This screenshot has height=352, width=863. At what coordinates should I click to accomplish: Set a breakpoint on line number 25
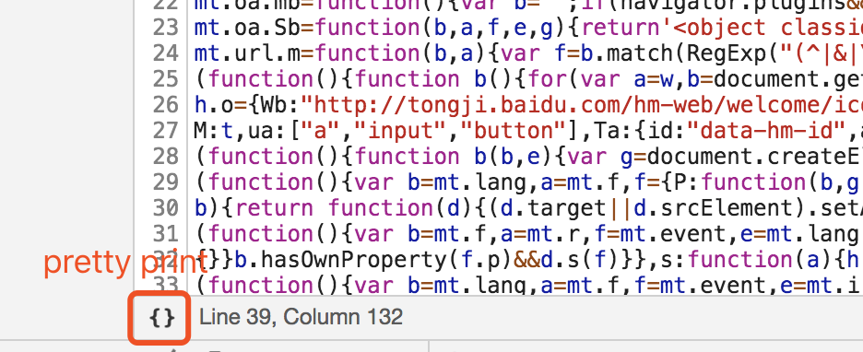[166, 79]
